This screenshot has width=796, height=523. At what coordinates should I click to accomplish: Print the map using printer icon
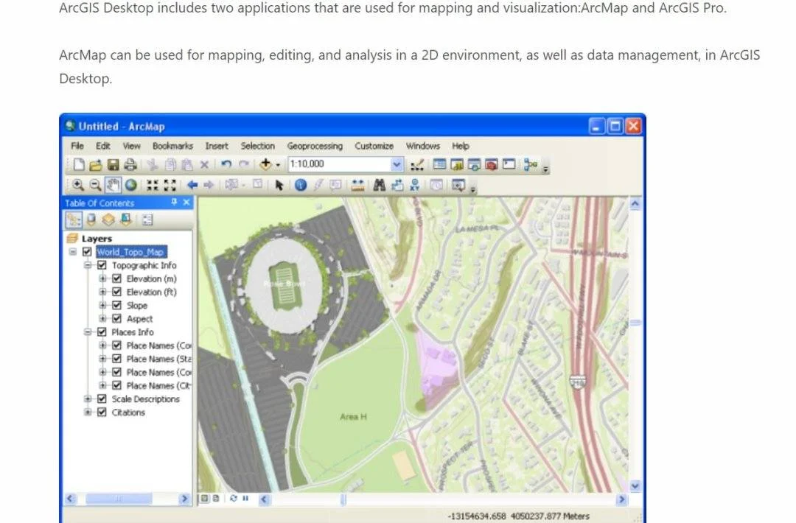(x=130, y=164)
